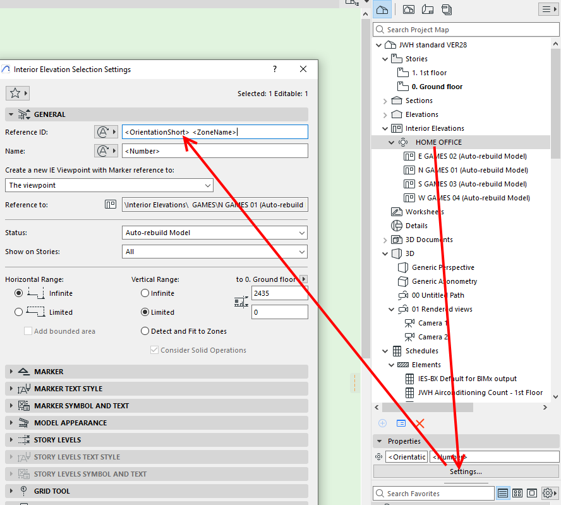The image size is (561, 505).
Task: Click the Favorites star button
Action: (17, 94)
